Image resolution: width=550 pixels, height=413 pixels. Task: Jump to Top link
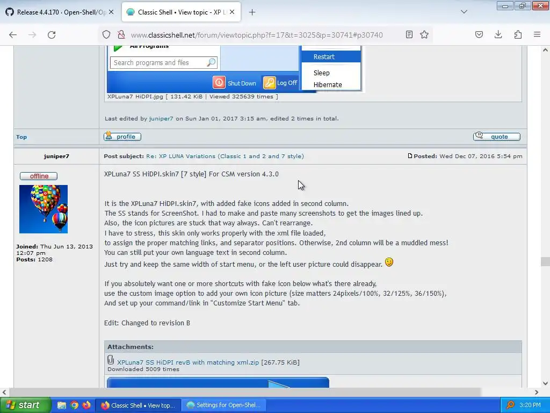tap(21, 137)
